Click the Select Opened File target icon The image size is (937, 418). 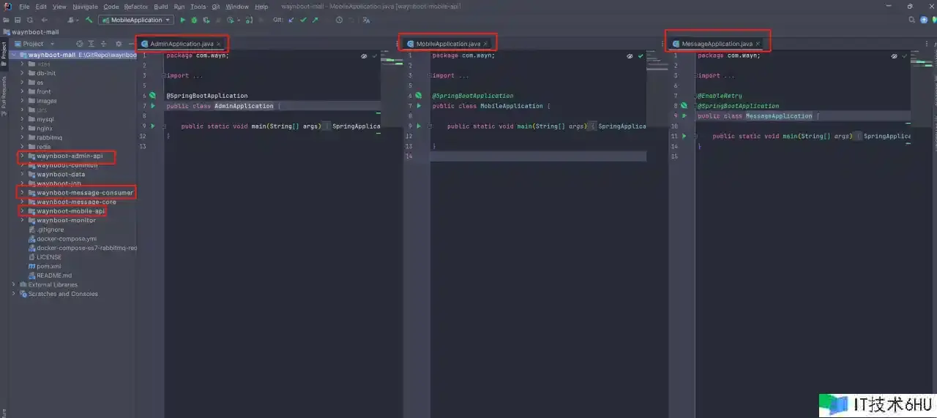[x=80, y=44]
